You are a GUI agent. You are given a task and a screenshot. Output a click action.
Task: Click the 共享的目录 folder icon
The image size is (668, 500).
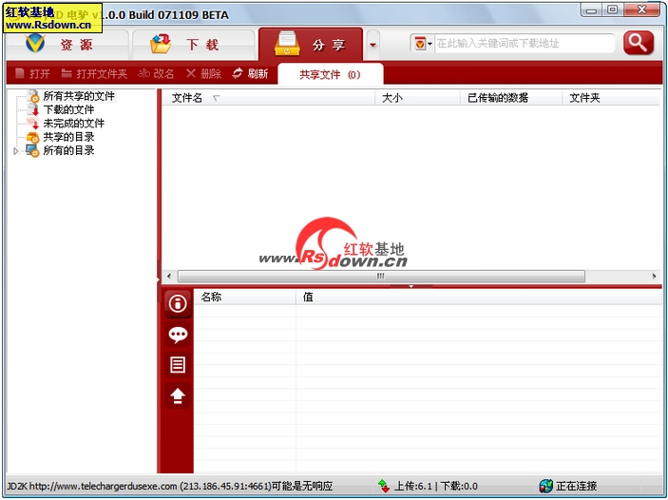coord(33,137)
